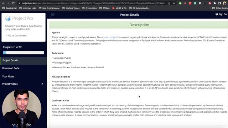Open the MEGA bookmark
The image size is (228, 128).
[x=119, y=8]
